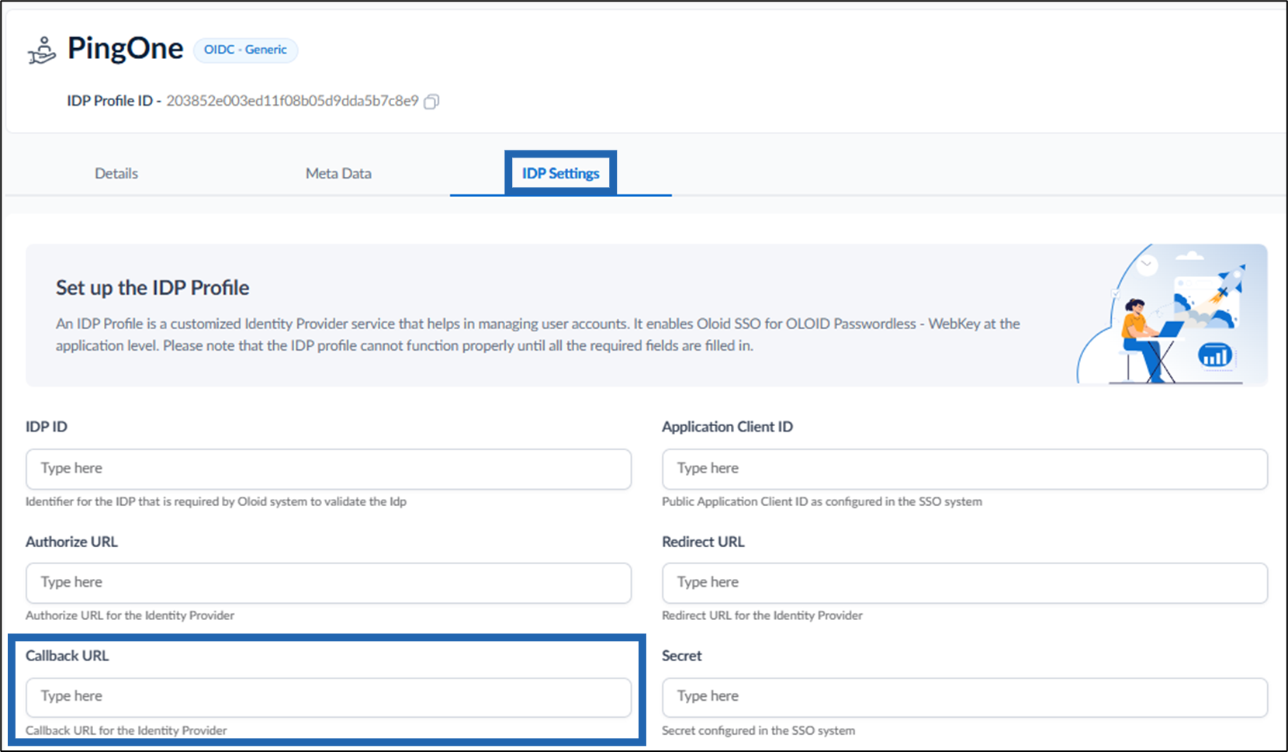Click the 'Secret' field label
1288x752 pixels.
[681, 656]
